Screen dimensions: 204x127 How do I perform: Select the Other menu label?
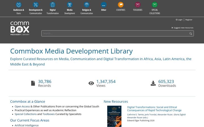[104, 10]
